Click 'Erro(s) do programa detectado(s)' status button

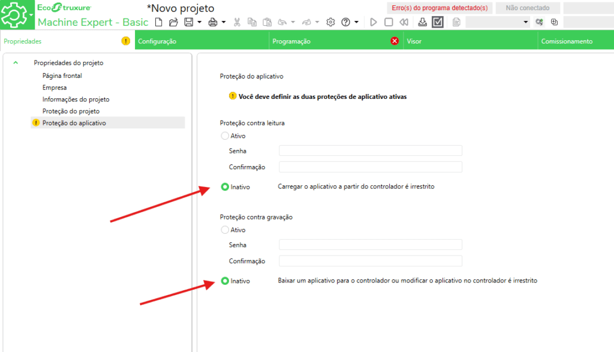tap(440, 8)
